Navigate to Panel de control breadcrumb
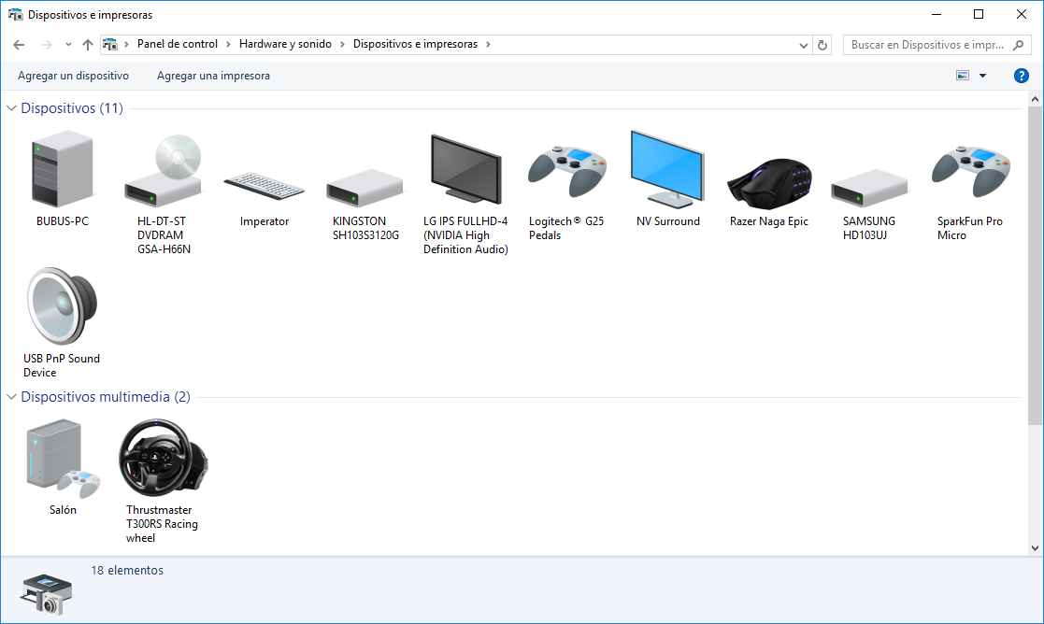 tap(177, 44)
